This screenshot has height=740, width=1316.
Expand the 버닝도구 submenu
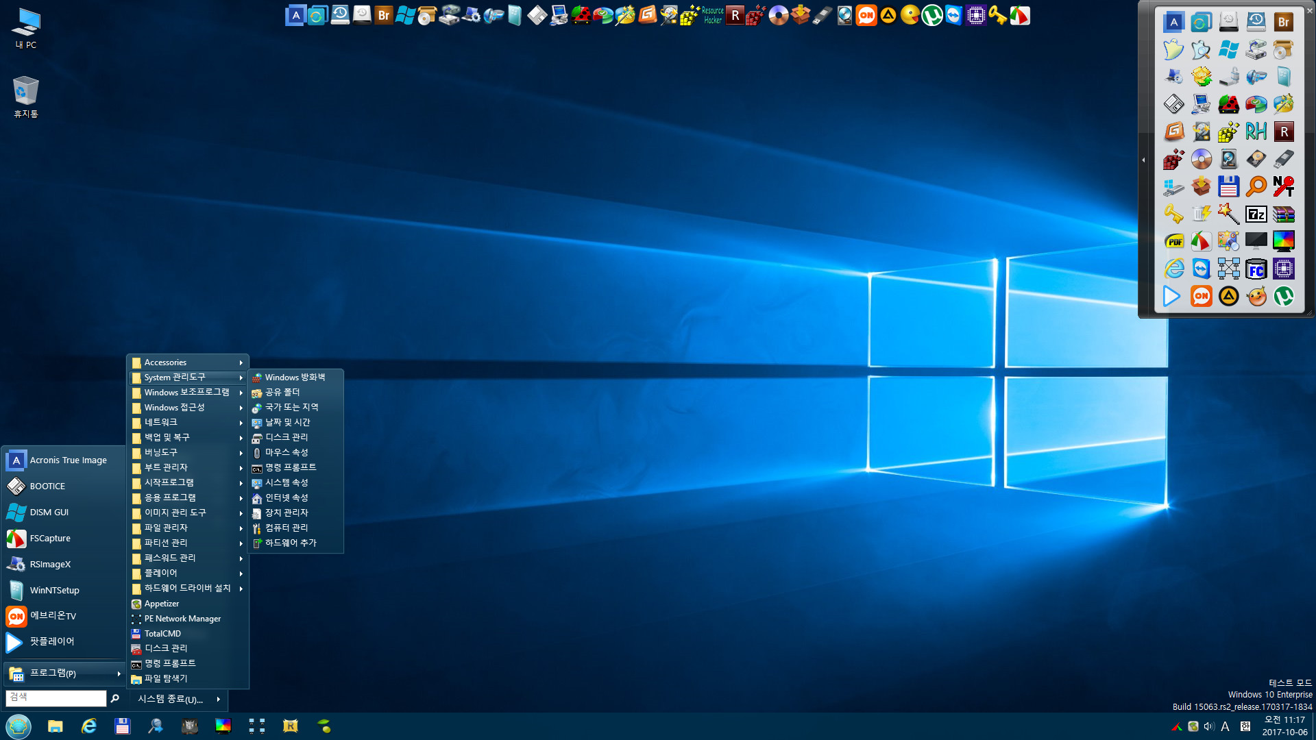[188, 453]
